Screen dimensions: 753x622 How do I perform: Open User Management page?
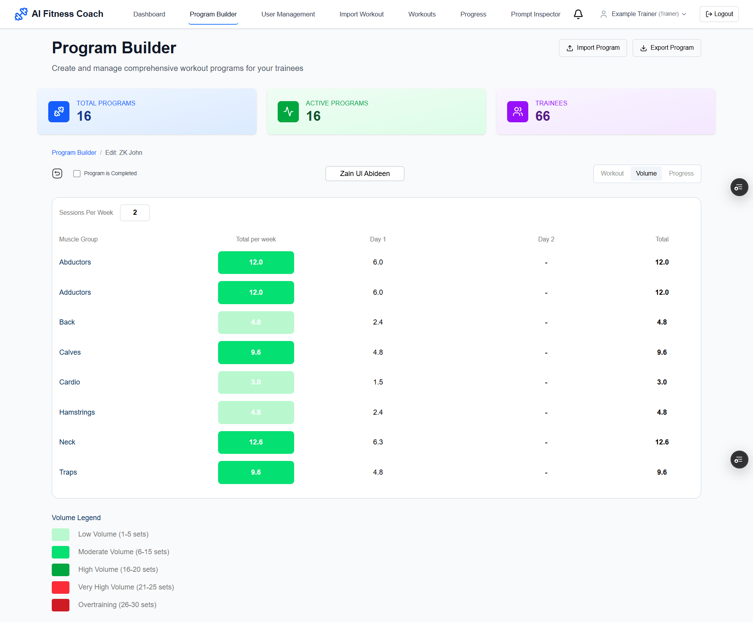288,14
